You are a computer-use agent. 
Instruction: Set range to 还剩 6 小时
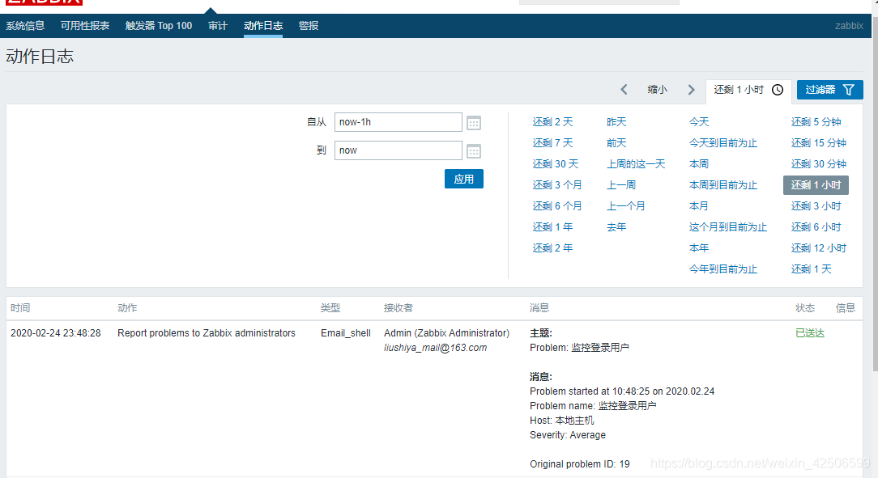[816, 227]
